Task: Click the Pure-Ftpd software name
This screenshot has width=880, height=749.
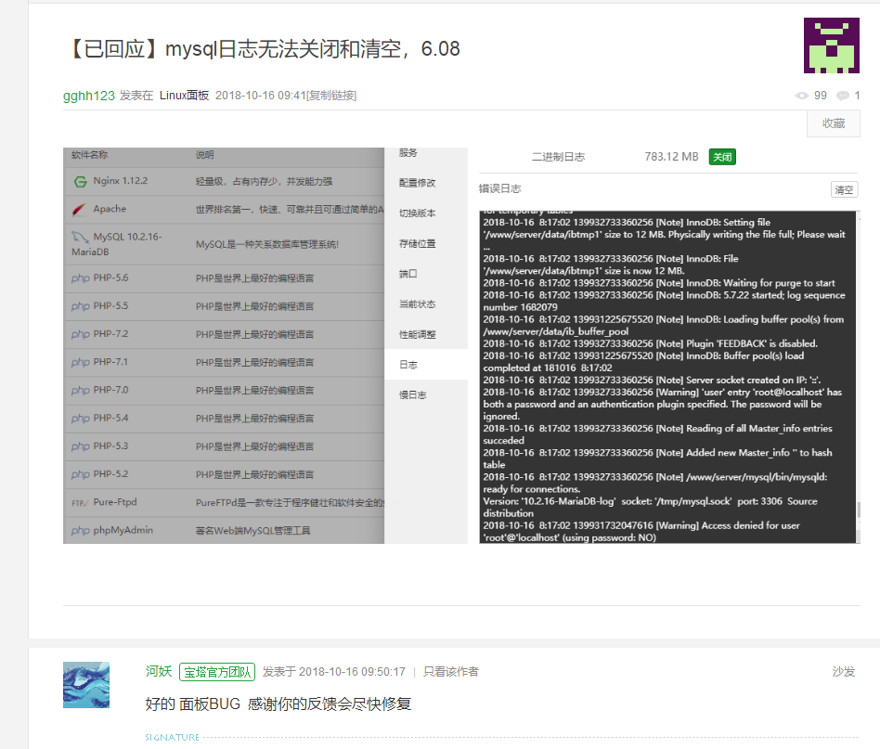Action: pyautogui.click(x=115, y=502)
